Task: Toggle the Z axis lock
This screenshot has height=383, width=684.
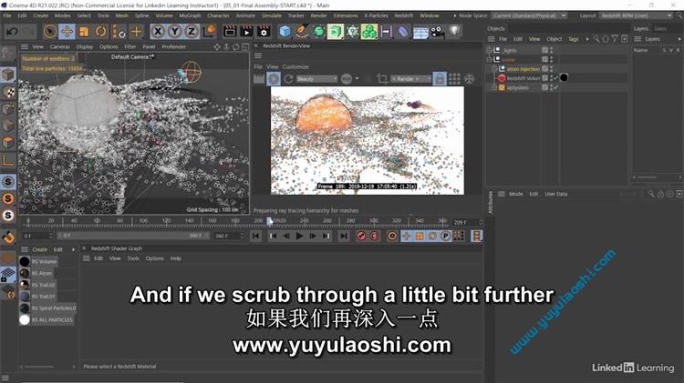Action: coord(192,31)
